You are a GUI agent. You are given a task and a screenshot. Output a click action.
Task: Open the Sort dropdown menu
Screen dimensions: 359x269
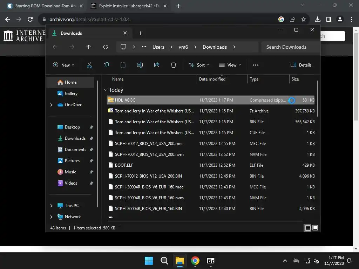click(x=199, y=65)
